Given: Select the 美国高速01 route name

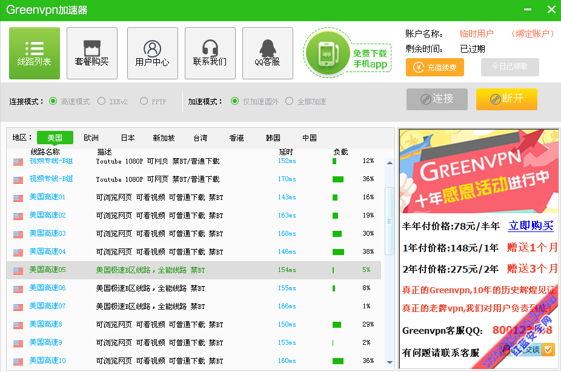Looking at the screenshot, I should click(47, 197).
